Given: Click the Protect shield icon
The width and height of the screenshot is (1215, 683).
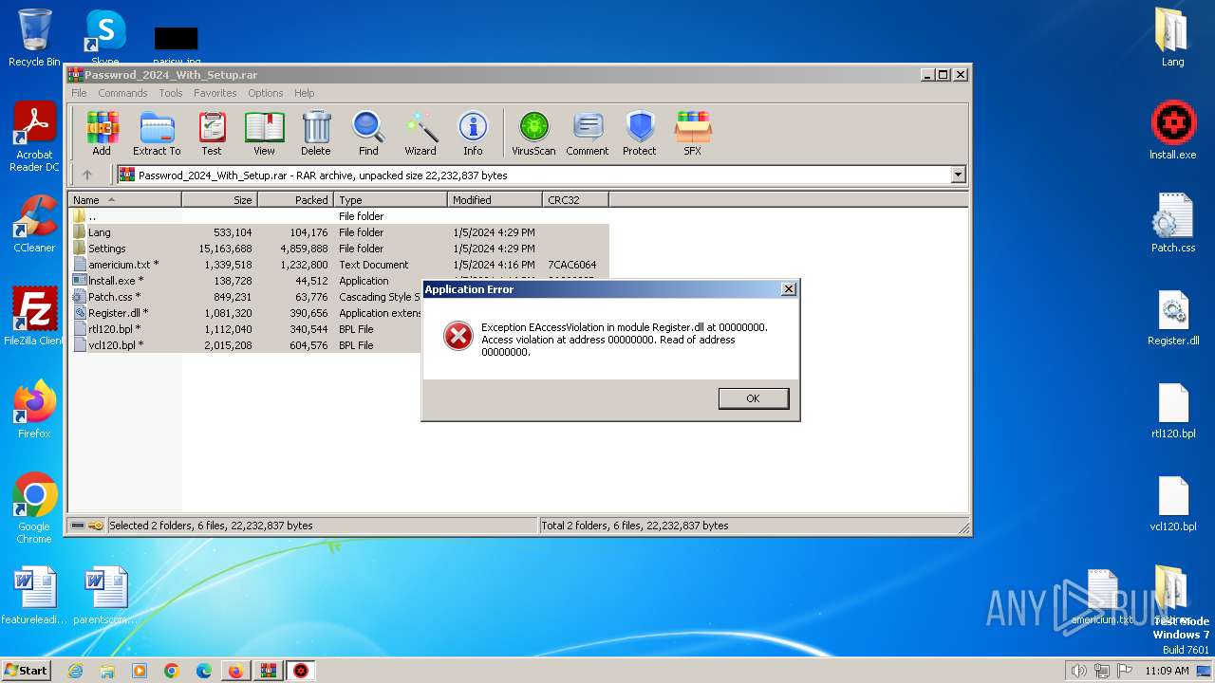Looking at the screenshot, I should click(640, 133).
